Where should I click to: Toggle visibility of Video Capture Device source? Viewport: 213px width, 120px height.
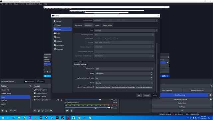(58, 100)
